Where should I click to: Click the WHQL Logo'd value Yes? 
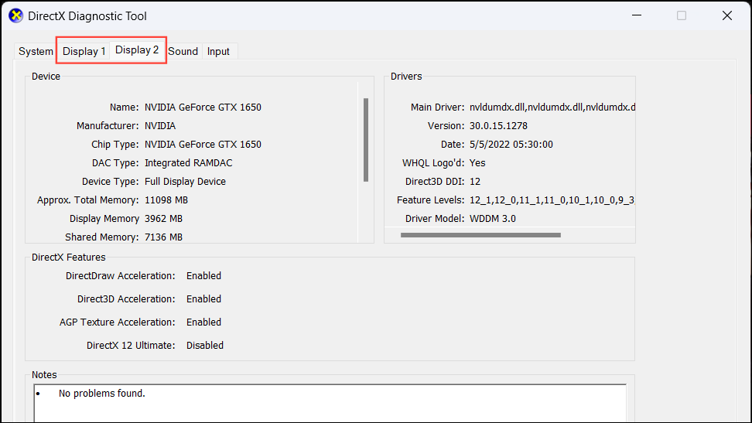(x=477, y=163)
